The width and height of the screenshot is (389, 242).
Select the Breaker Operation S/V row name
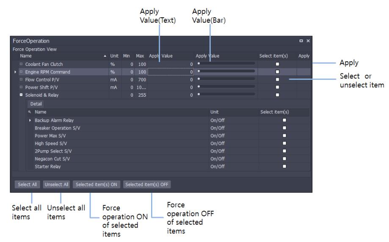tap(57, 128)
